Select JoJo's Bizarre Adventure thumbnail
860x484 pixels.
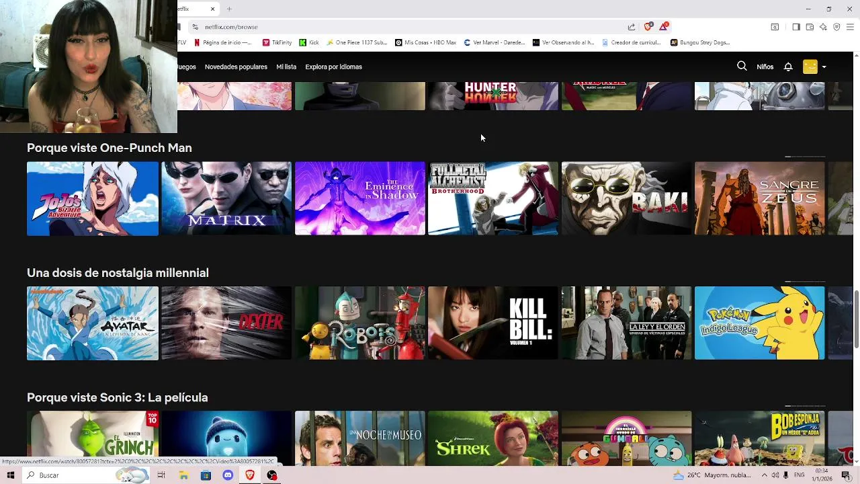coord(93,198)
